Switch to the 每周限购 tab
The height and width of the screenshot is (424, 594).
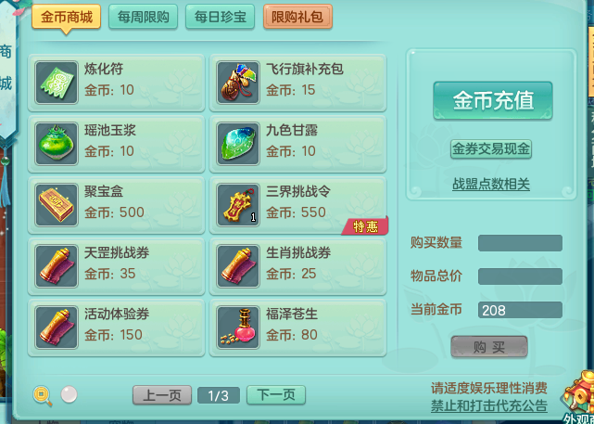click(144, 17)
